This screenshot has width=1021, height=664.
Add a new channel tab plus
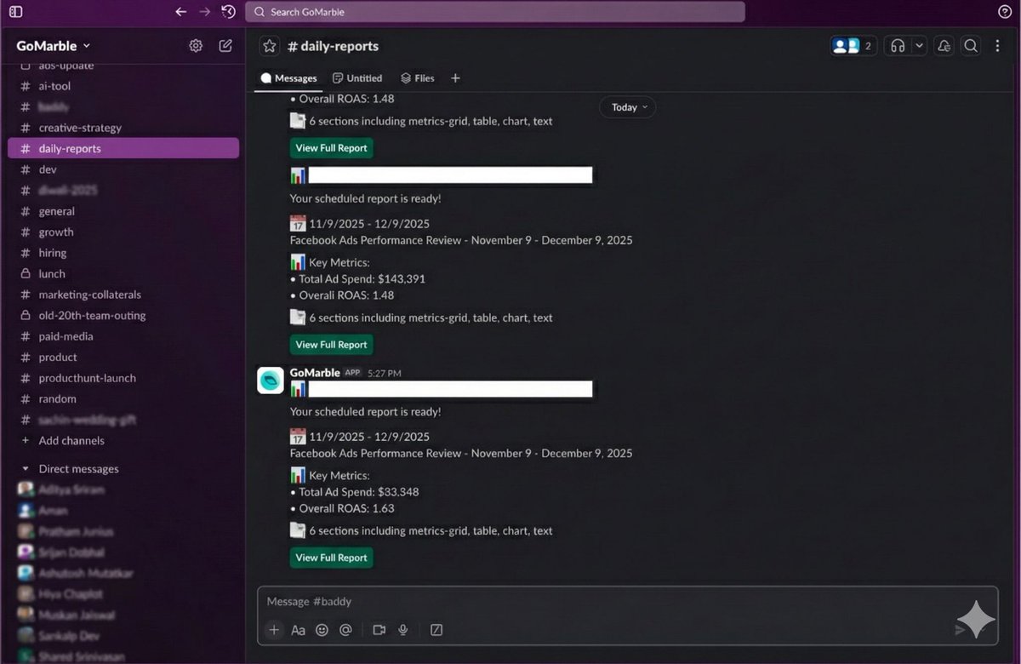point(455,78)
